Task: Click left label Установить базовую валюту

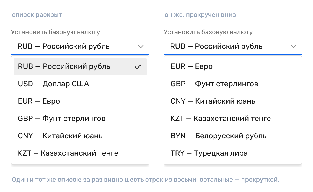Action: click(x=55, y=32)
